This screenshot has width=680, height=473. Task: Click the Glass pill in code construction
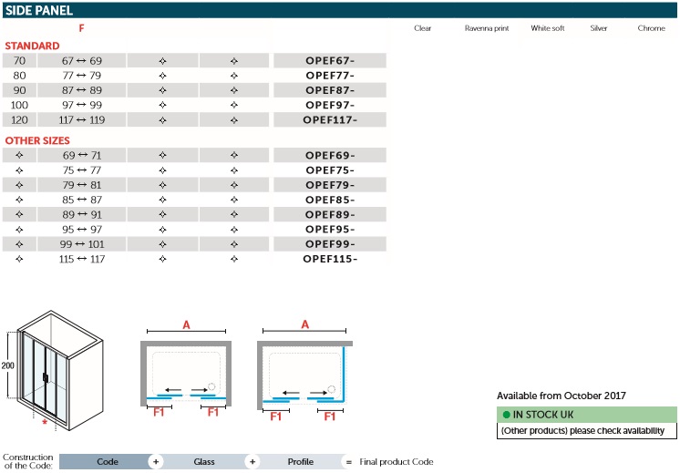coord(204,462)
